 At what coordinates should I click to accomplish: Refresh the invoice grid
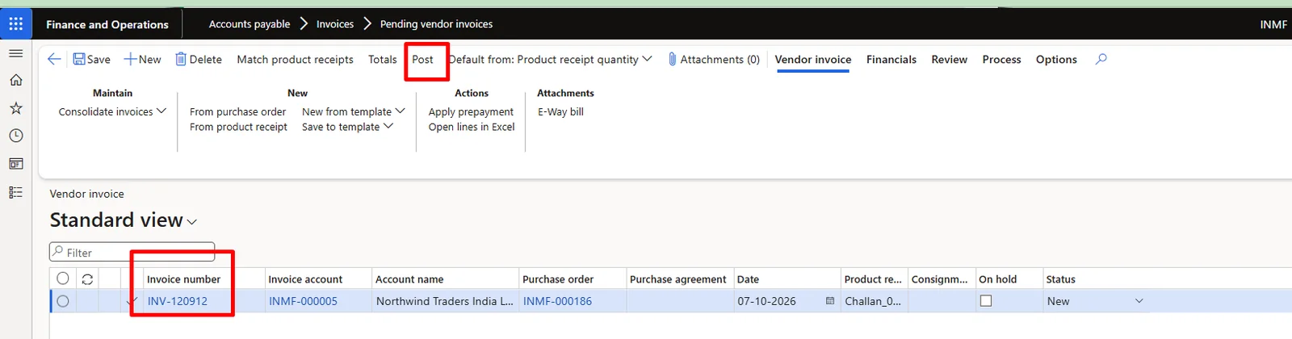pyautogui.click(x=87, y=279)
